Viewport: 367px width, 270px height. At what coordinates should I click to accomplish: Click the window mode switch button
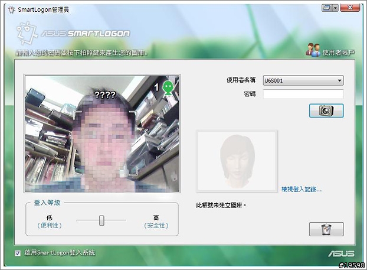click(x=327, y=8)
